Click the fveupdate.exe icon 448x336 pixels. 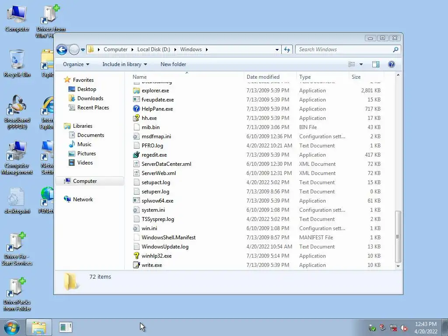pyautogui.click(x=136, y=100)
